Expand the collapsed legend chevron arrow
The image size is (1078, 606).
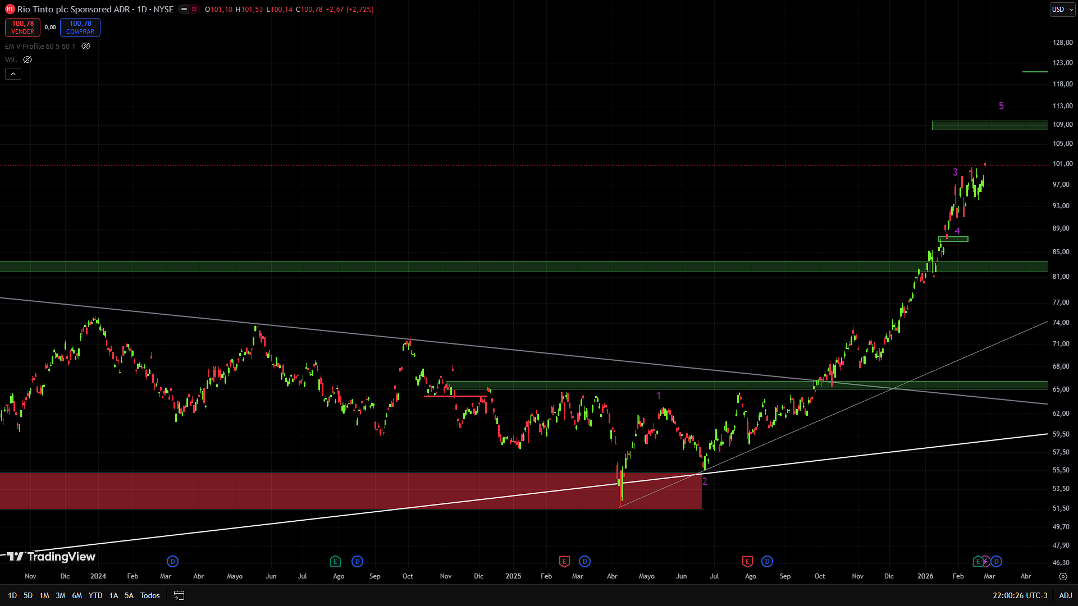(12, 74)
